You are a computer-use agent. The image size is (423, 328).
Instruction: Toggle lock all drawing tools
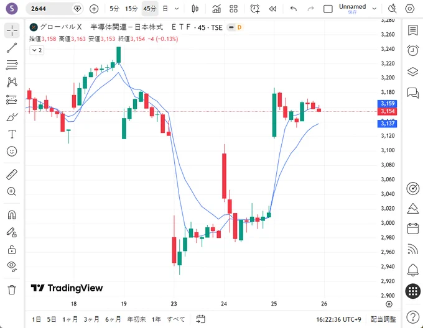click(x=12, y=250)
